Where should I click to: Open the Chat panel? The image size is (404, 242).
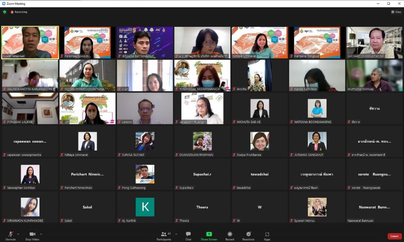(188, 235)
